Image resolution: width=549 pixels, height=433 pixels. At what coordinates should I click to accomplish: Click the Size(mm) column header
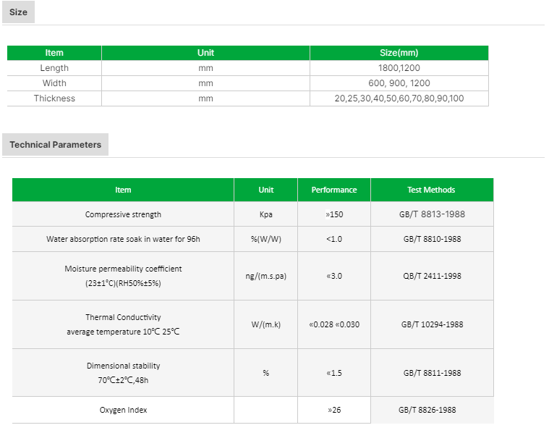pyautogui.click(x=399, y=53)
